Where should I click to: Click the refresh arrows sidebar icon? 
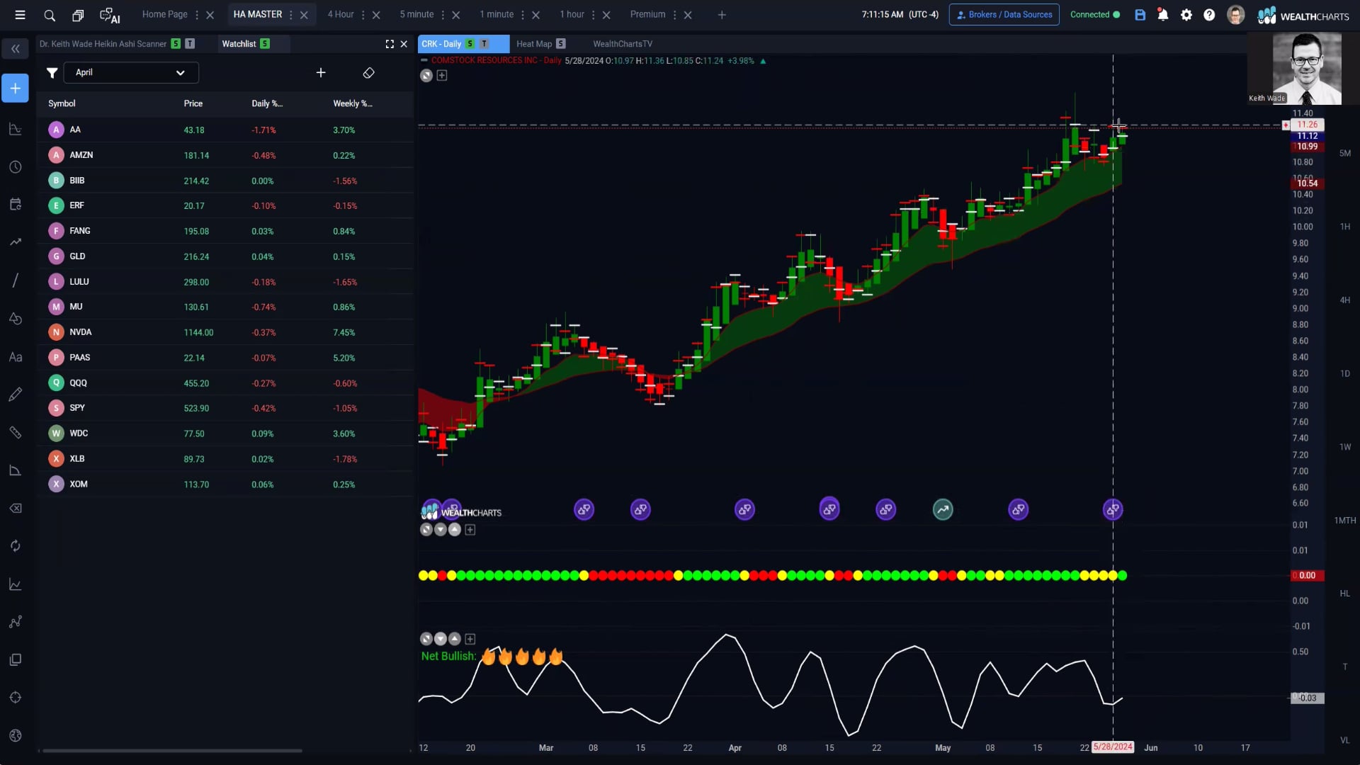[15, 546]
